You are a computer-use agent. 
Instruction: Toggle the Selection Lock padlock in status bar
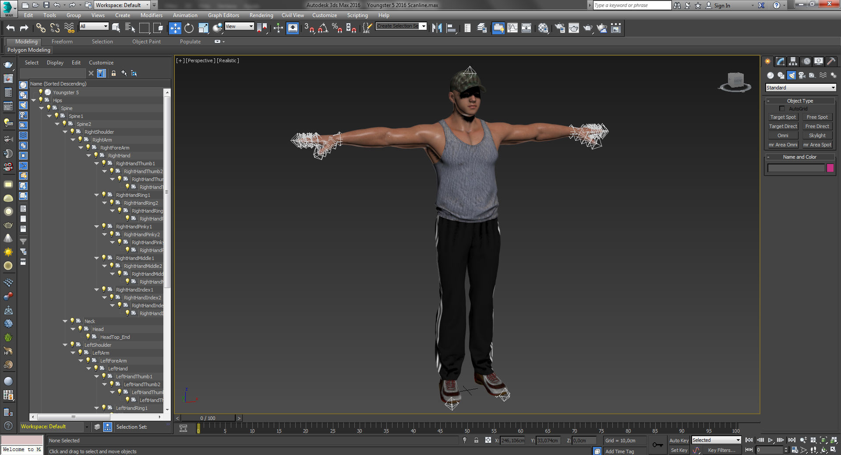pos(476,440)
